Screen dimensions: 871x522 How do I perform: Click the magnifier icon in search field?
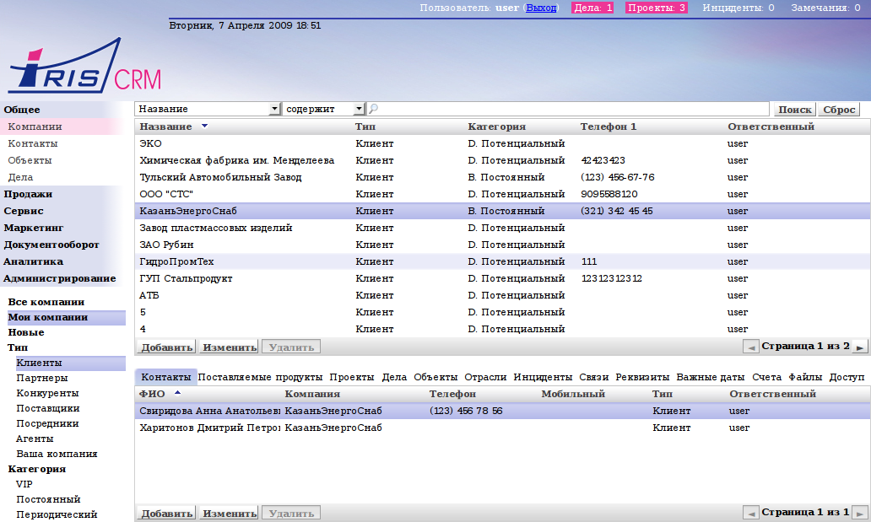click(373, 110)
